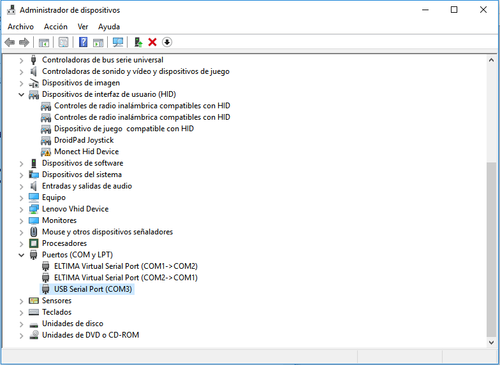Click the Mouse category icon
Viewport: 500px width, 365px height.
point(33,232)
